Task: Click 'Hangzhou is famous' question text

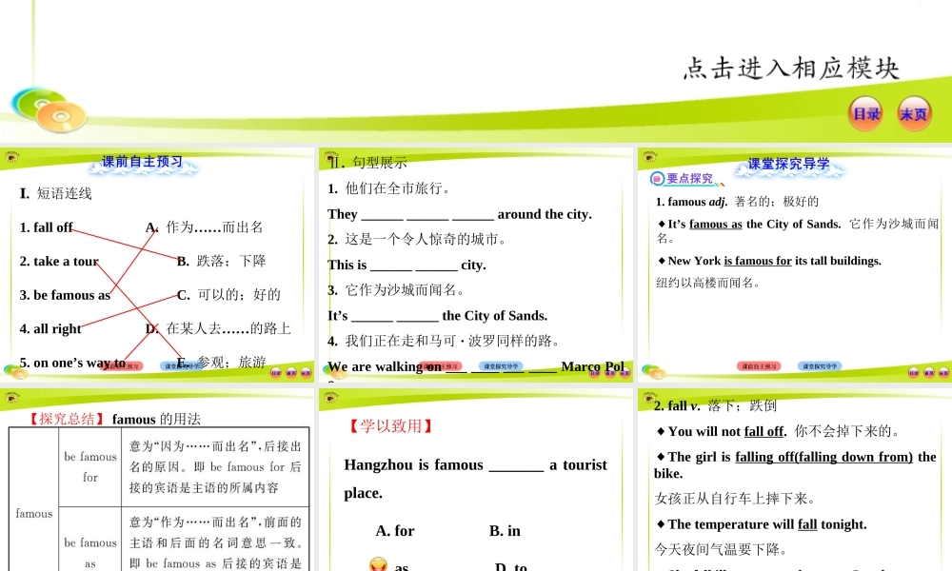Action: point(475,479)
